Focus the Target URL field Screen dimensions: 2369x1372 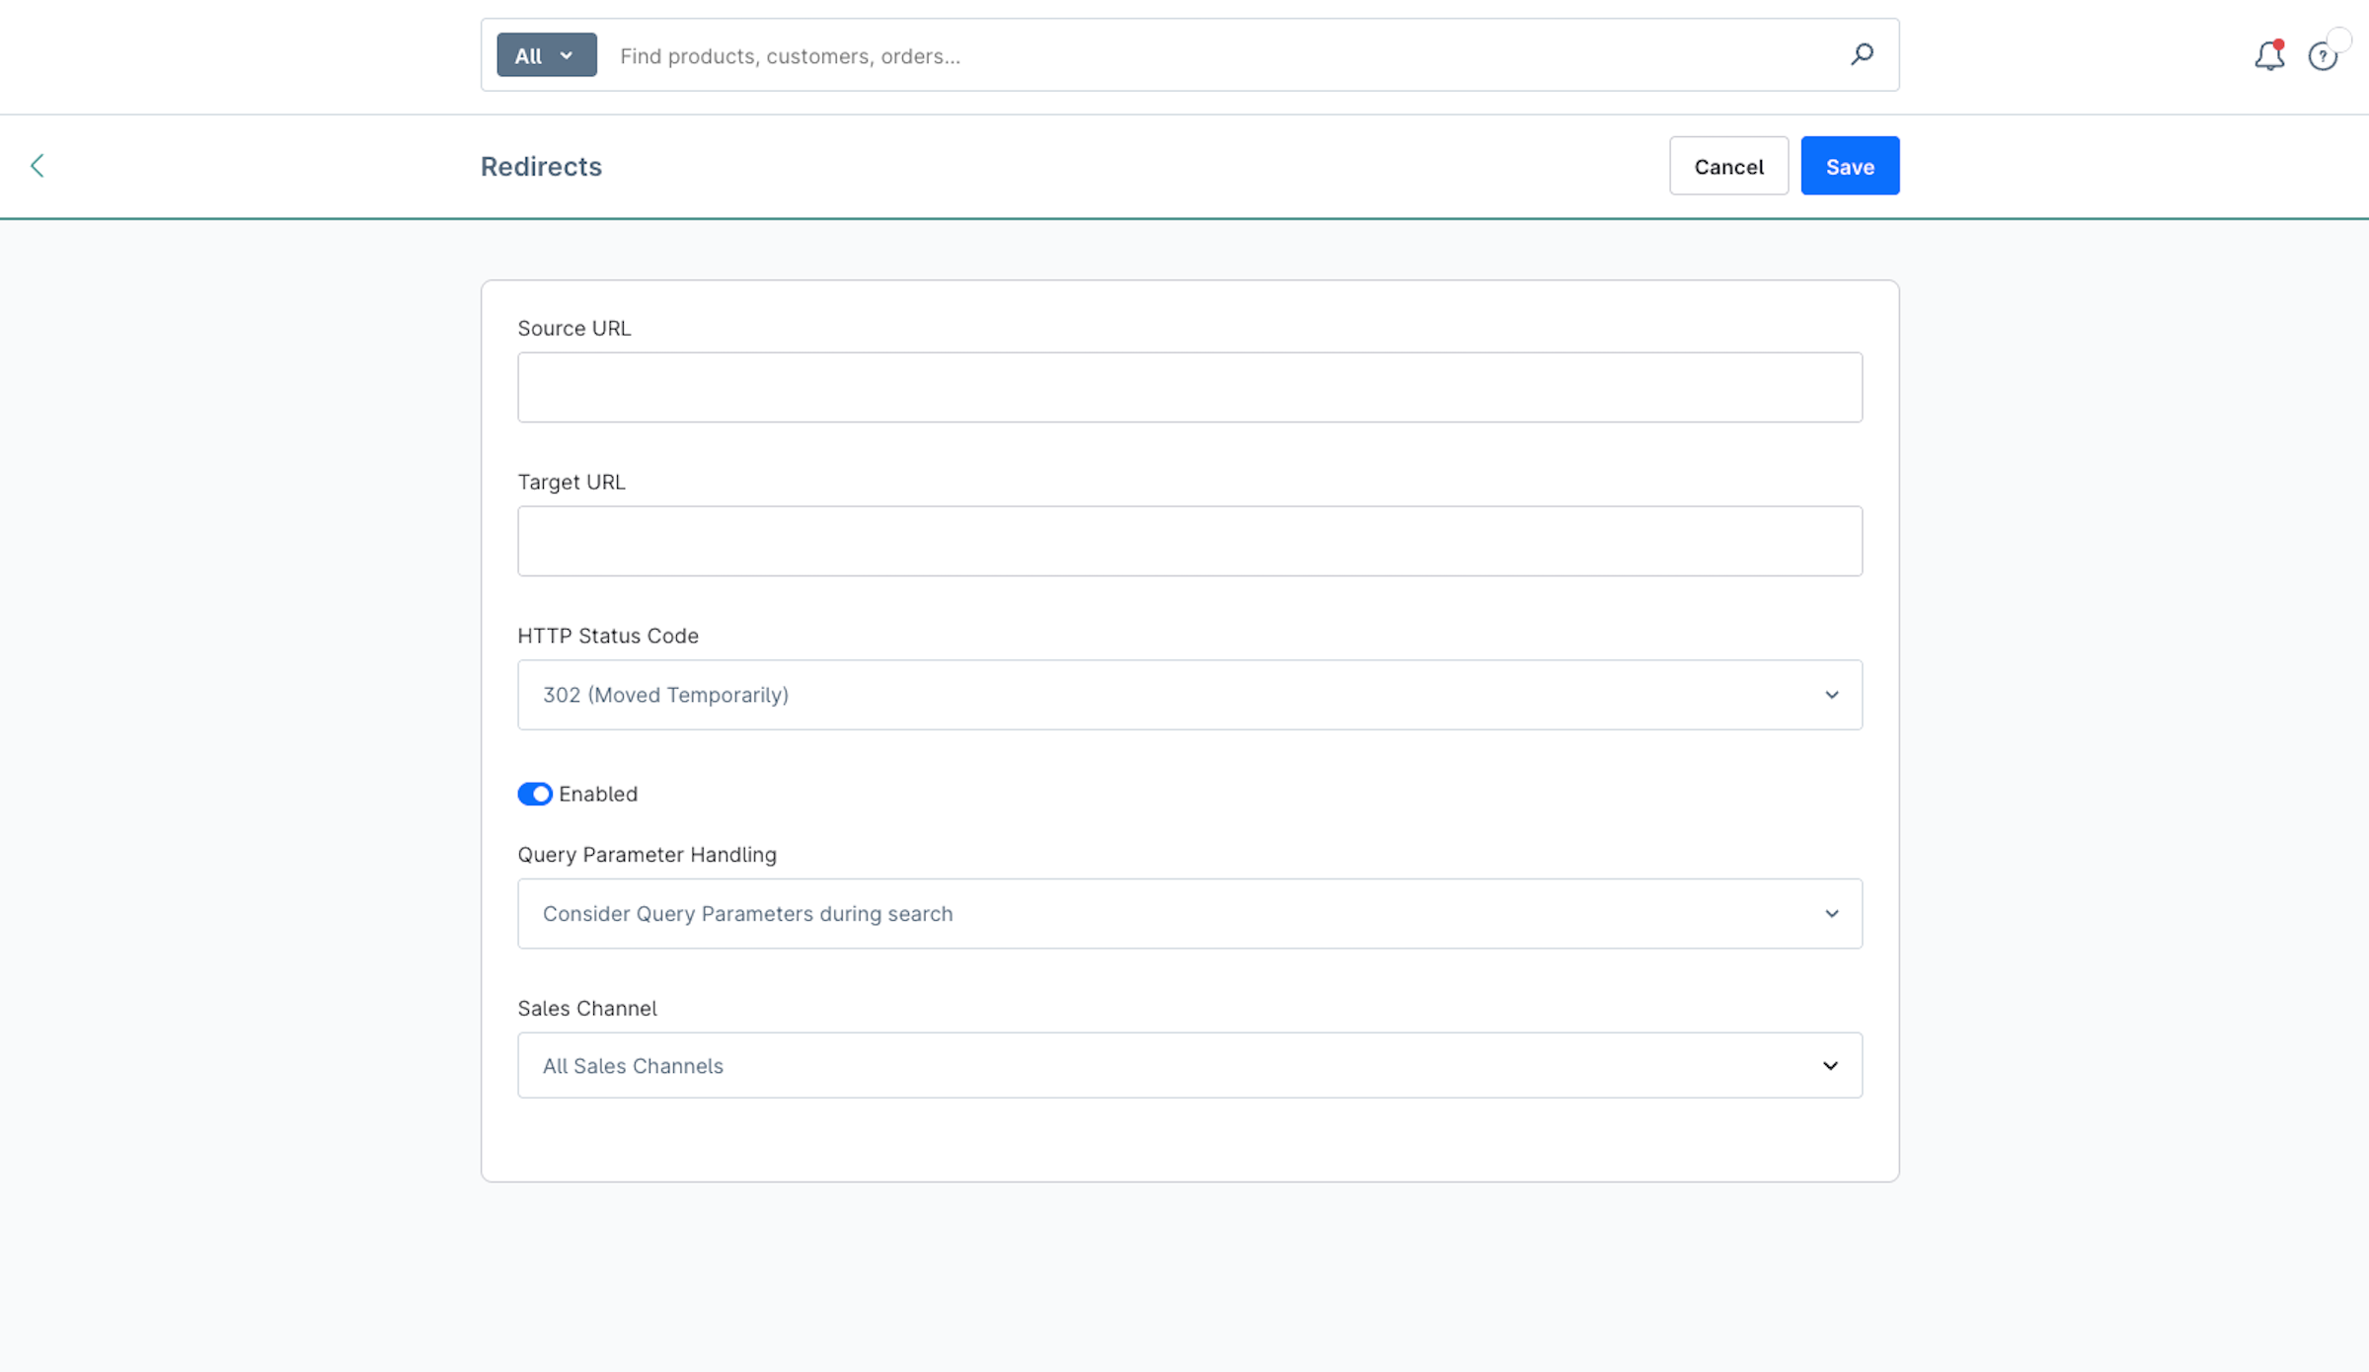1189,541
